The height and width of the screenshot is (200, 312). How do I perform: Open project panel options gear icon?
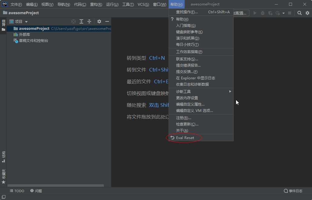click(x=99, y=21)
